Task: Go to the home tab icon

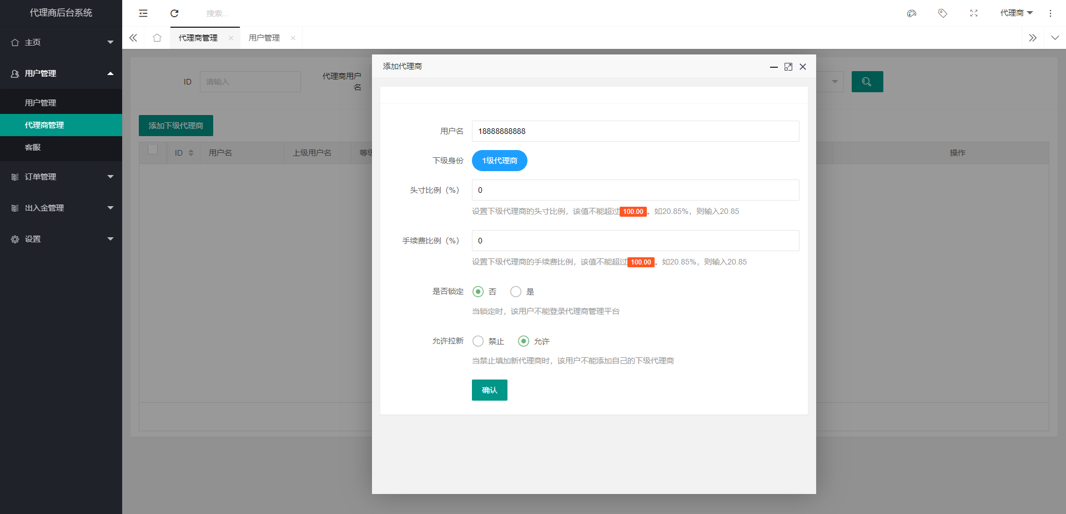Action: tap(157, 38)
